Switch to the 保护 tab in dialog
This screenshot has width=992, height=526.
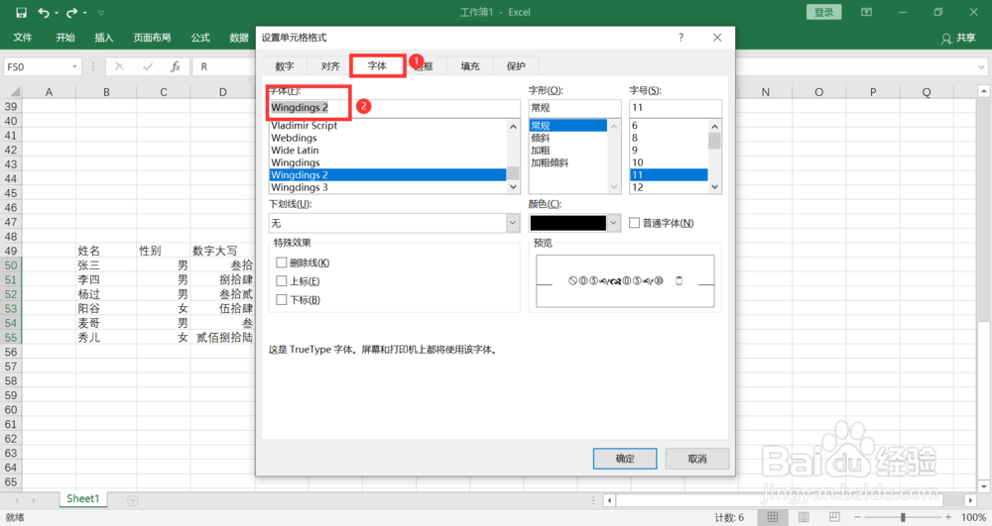pos(516,66)
